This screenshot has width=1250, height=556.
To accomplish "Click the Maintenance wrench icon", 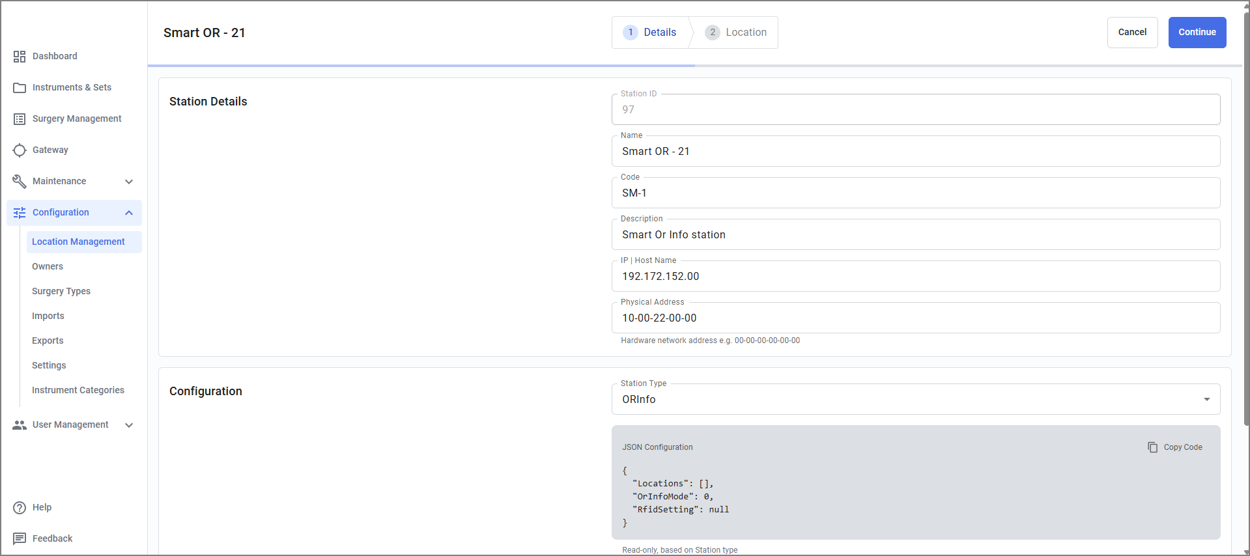I will pyautogui.click(x=20, y=182).
